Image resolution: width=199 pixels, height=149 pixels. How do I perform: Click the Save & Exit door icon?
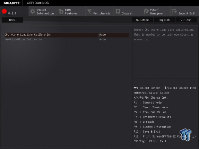[174, 11]
